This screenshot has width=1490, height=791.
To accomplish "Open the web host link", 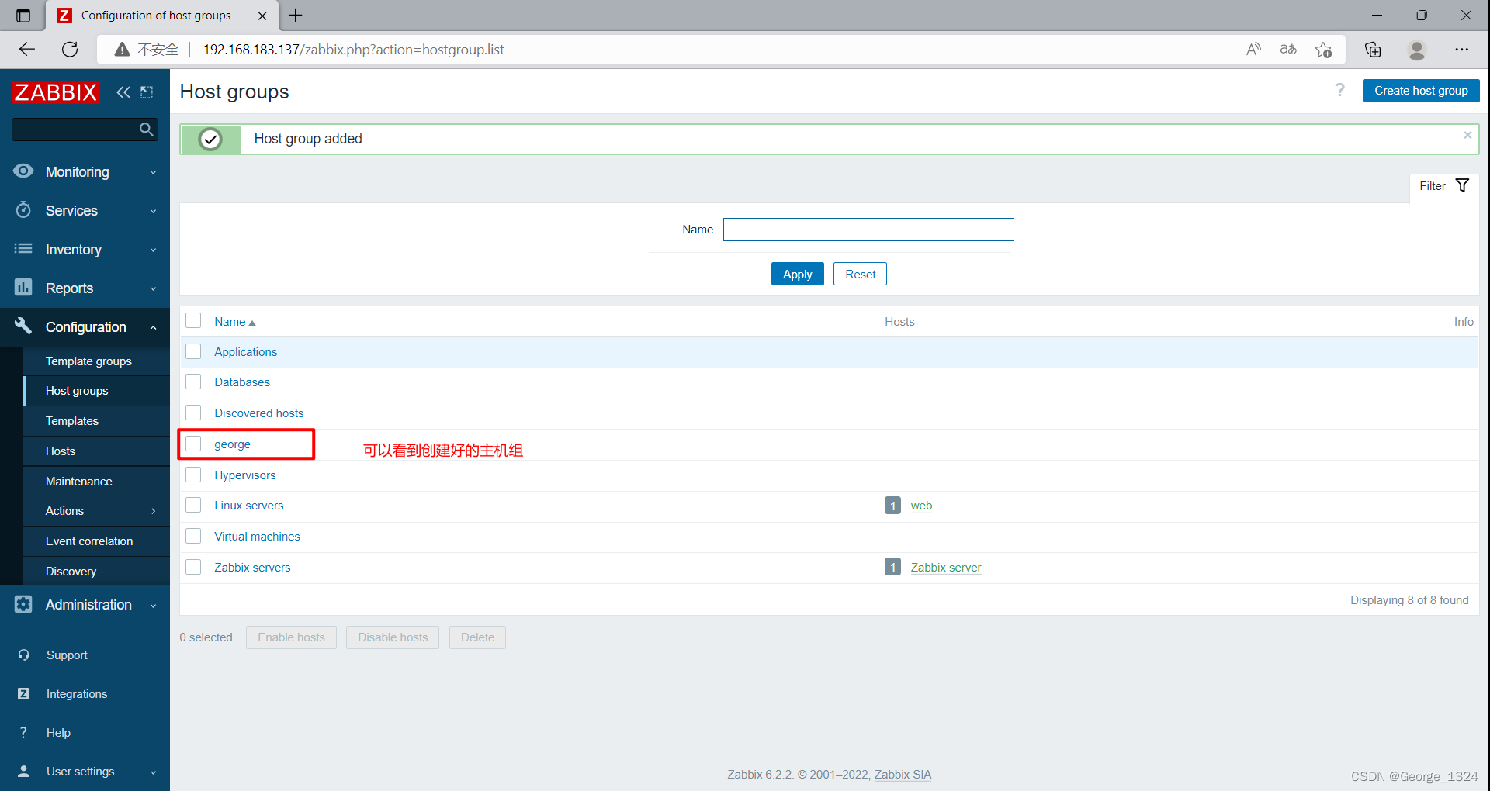I will point(921,505).
